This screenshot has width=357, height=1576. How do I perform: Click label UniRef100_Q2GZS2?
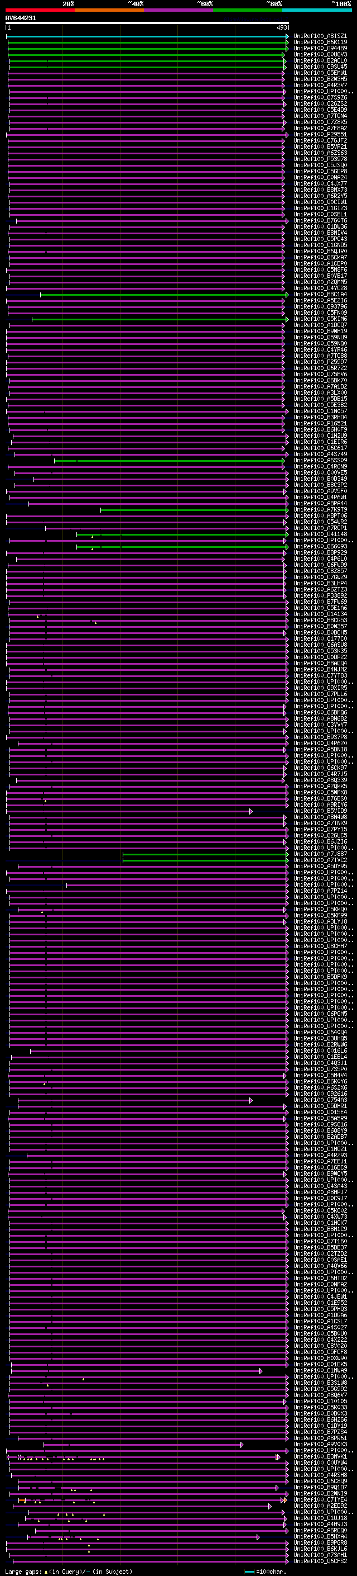point(320,103)
